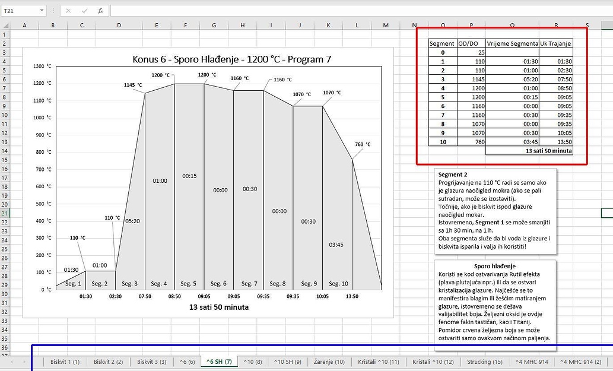Select the chart titled "Konus 6 - Sporo Hlađenje"
This screenshot has width=613, height=371.
tap(231, 59)
